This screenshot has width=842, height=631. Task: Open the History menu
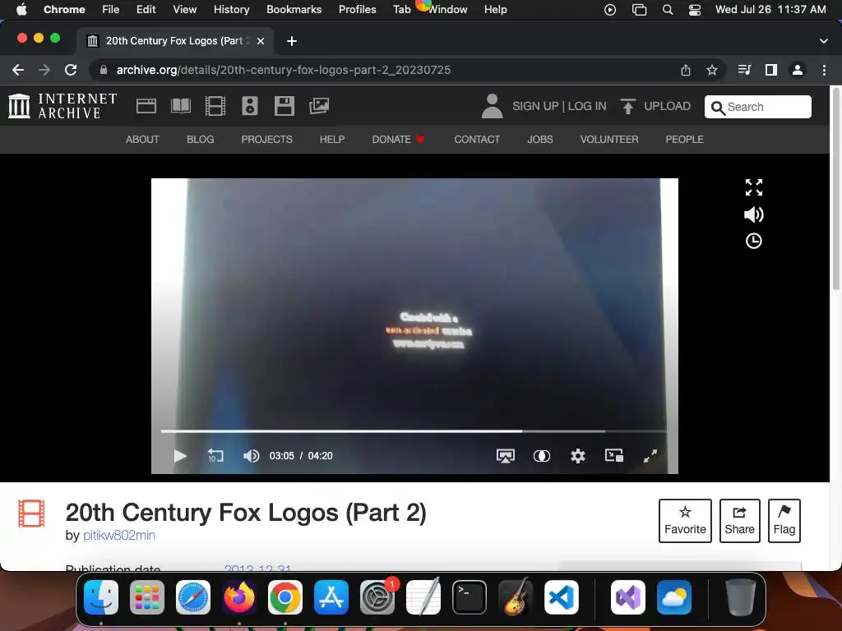(231, 9)
